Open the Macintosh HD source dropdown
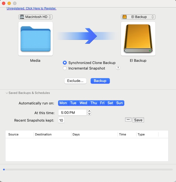 pos(35,17)
